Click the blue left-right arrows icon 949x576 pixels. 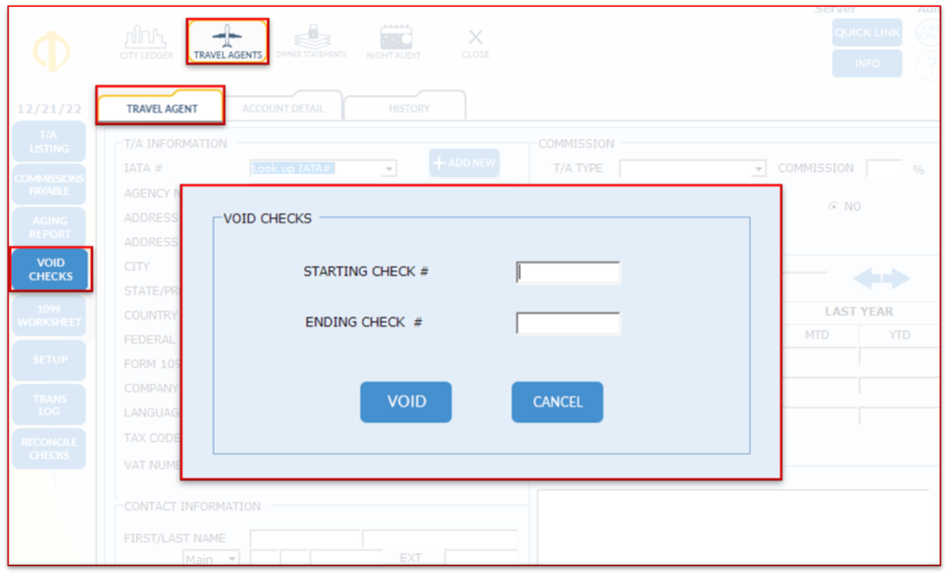click(x=881, y=279)
